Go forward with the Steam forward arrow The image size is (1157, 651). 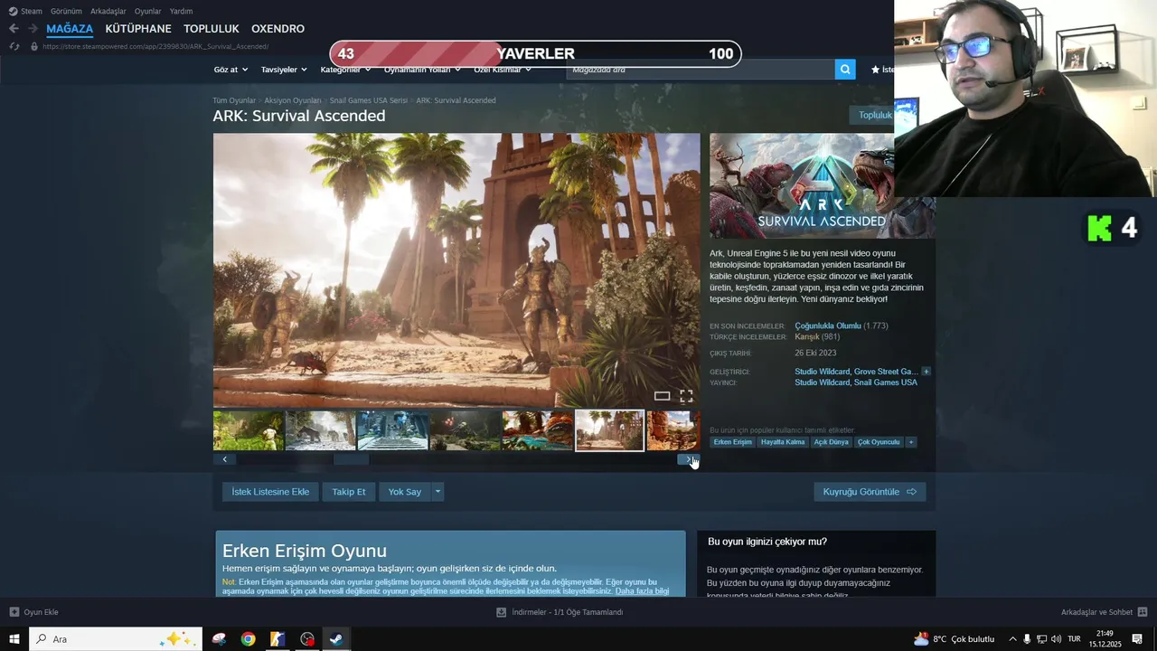[33, 29]
